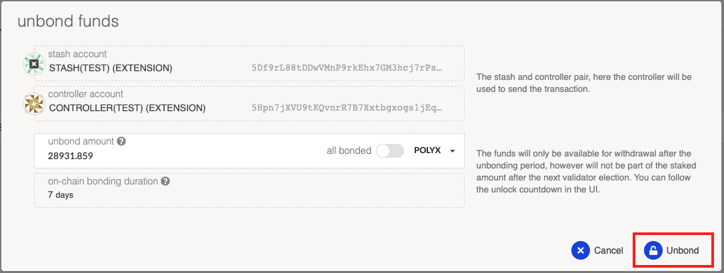Open the on-chain bonding duration help icon

[166, 181]
